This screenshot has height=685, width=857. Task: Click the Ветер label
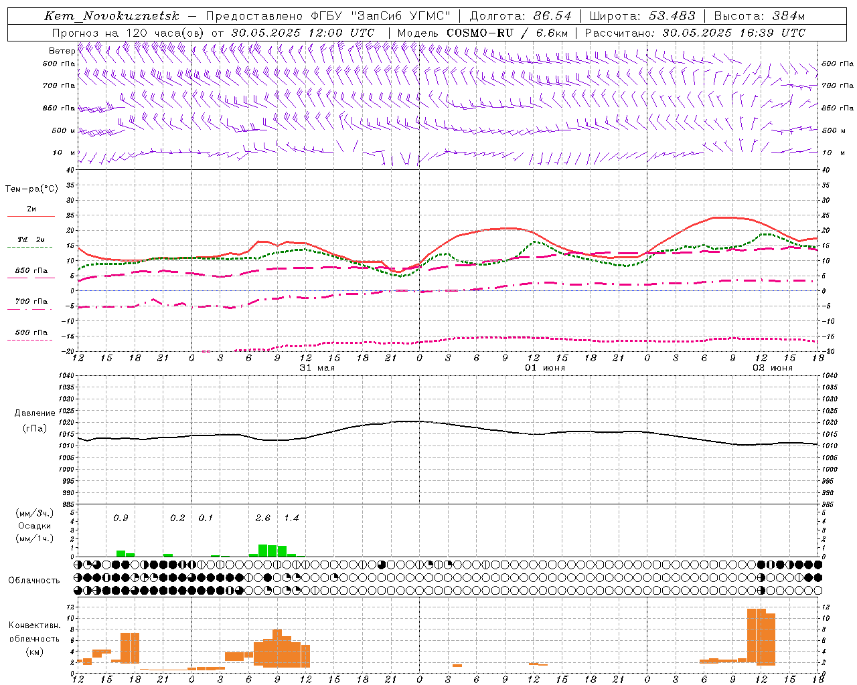tap(62, 51)
